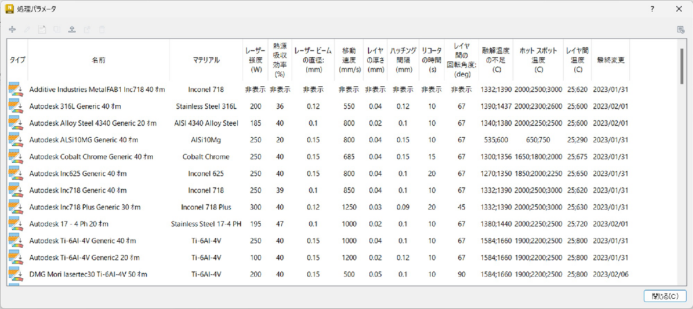The height and width of the screenshot is (309, 693).
Task: Select Autodesk ALSi10MG Generic 40 name
Action: [83, 140]
